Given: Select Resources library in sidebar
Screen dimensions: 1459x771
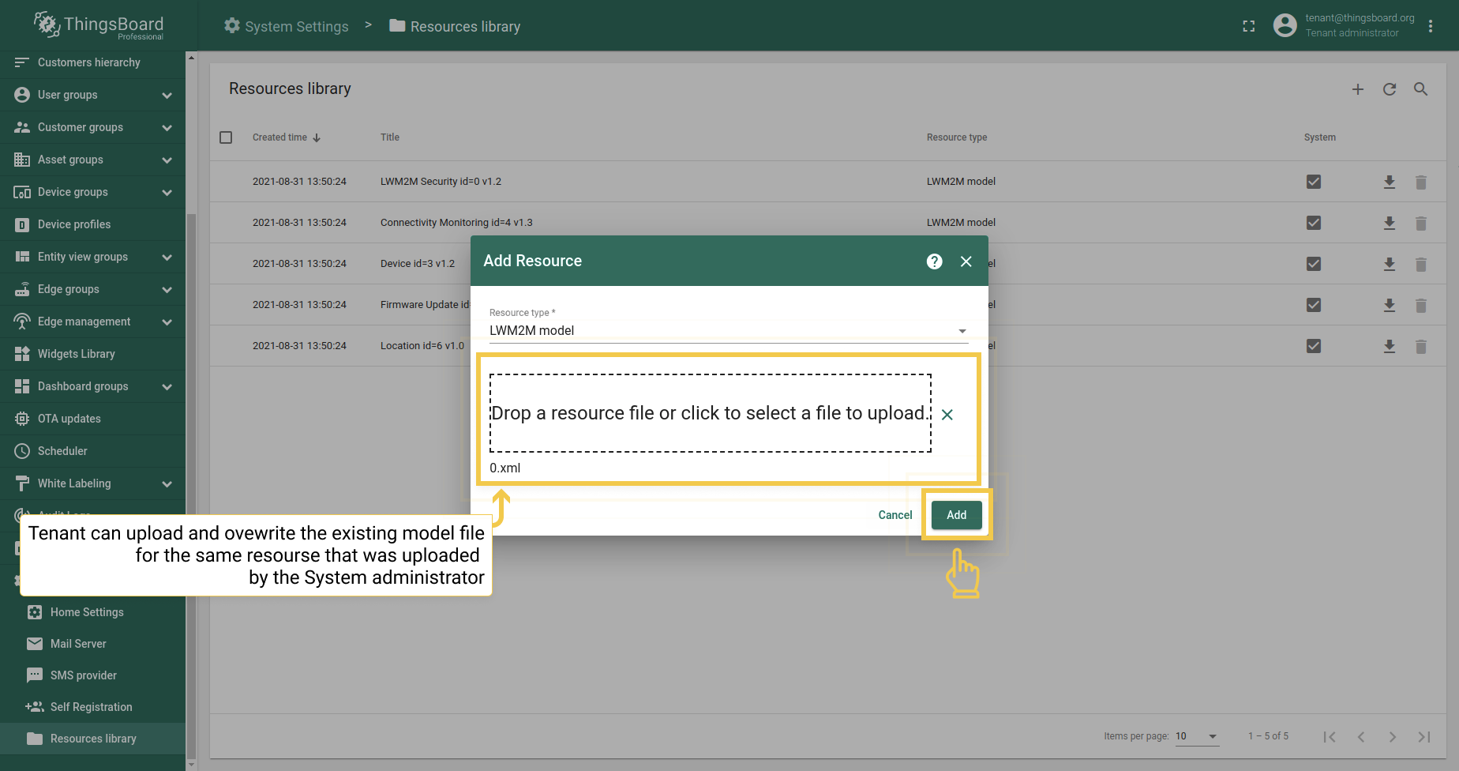Looking at the screenshot, I should coord(92,739).
